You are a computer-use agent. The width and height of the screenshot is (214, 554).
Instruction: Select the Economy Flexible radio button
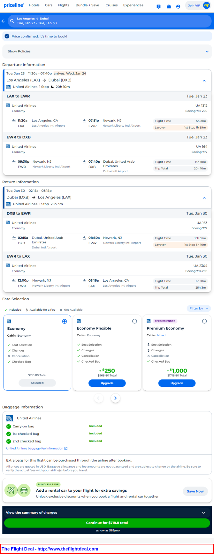134,321
